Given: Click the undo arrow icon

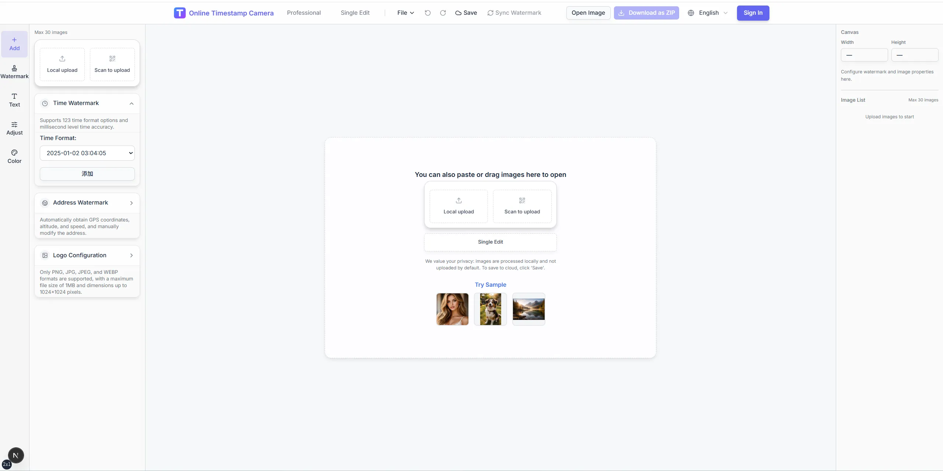Looking at the screenshot, I should (x=427, y=13).
